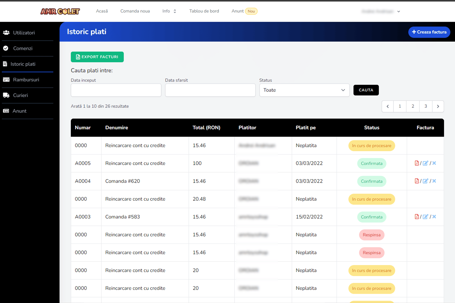Viewport: 455px width, 303px height.
Task: Jump to page 2 of results
Action: coord(413,106)
